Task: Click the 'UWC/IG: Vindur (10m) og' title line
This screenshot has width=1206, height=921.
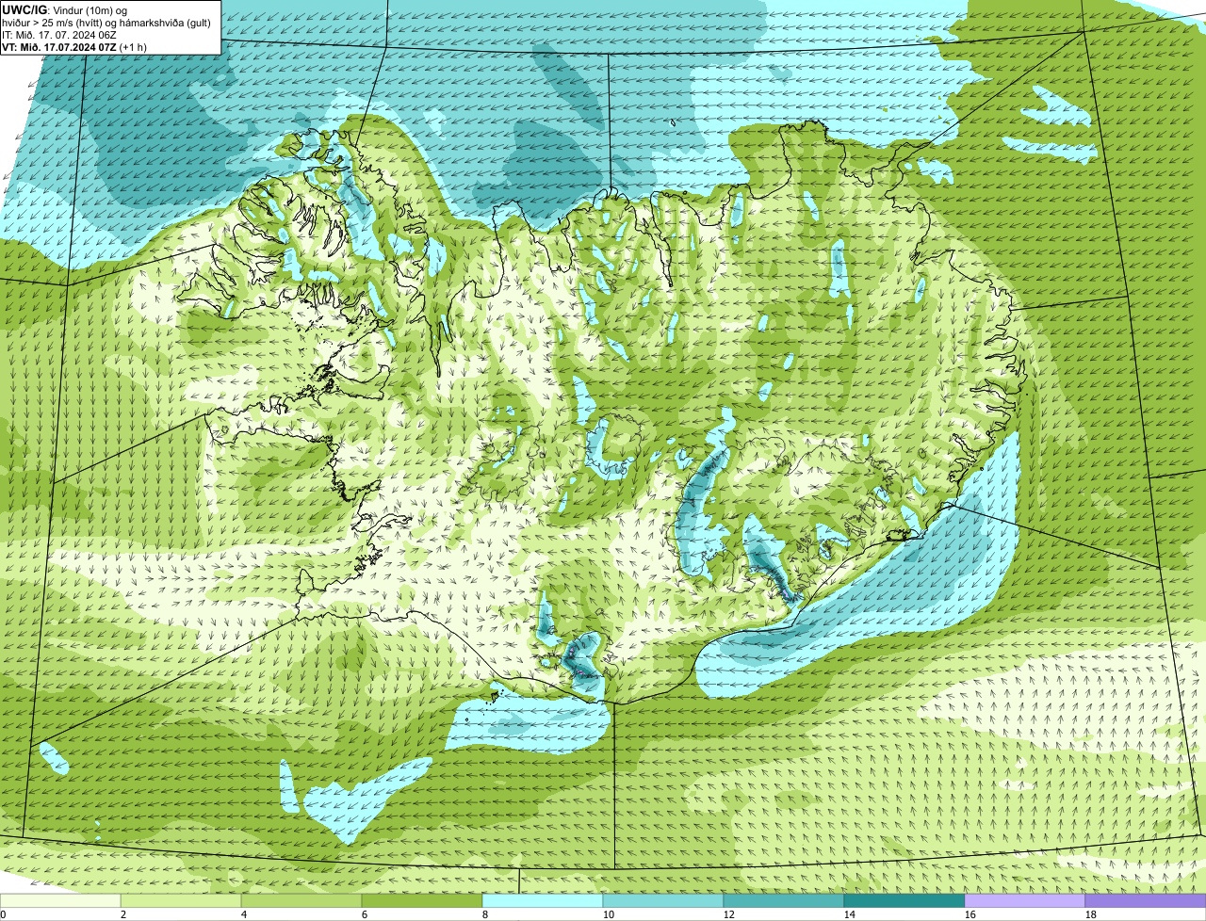Action: pos(65,9)
